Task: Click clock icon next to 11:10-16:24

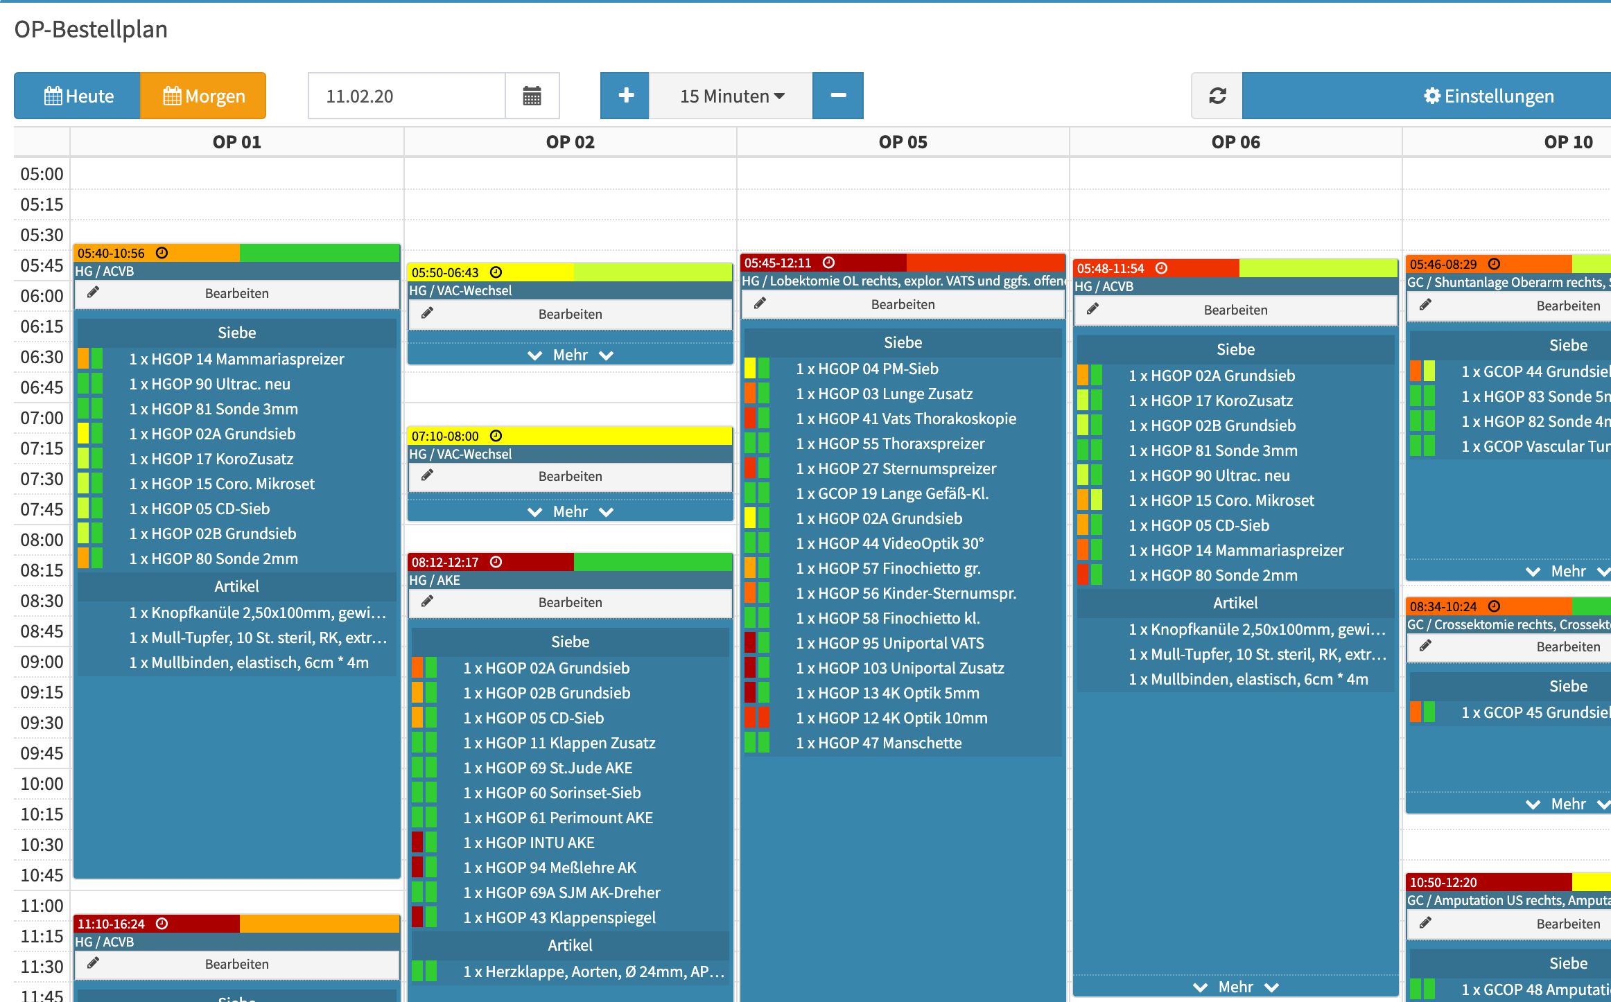Action: [x=162, y=924]
